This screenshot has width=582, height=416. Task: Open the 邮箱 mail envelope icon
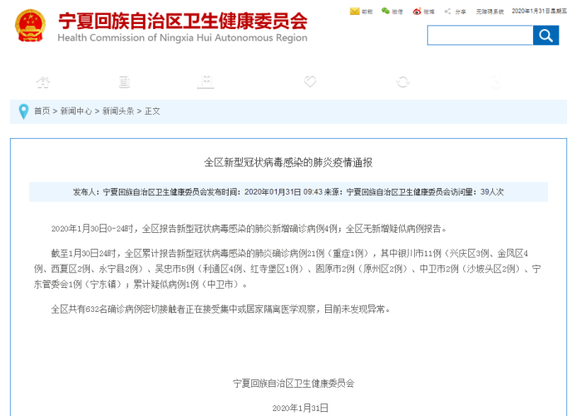pyautogui.click(x=354, y=11)
